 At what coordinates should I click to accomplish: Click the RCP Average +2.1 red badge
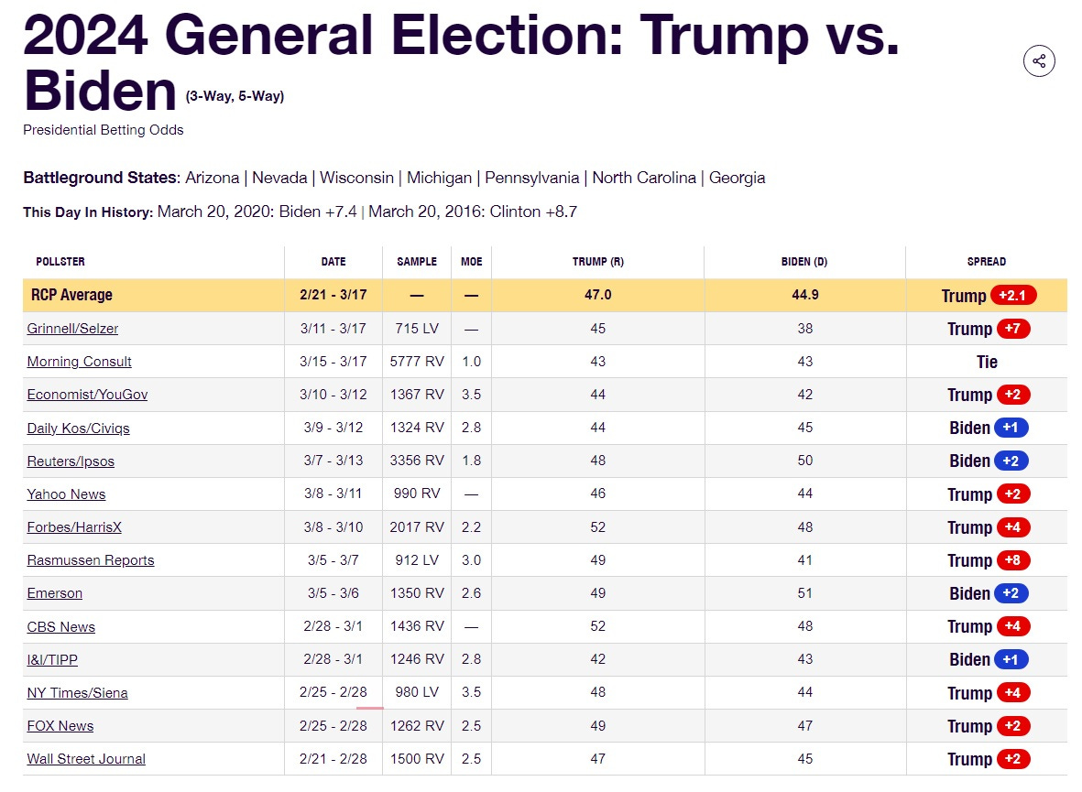(1013, 295)
